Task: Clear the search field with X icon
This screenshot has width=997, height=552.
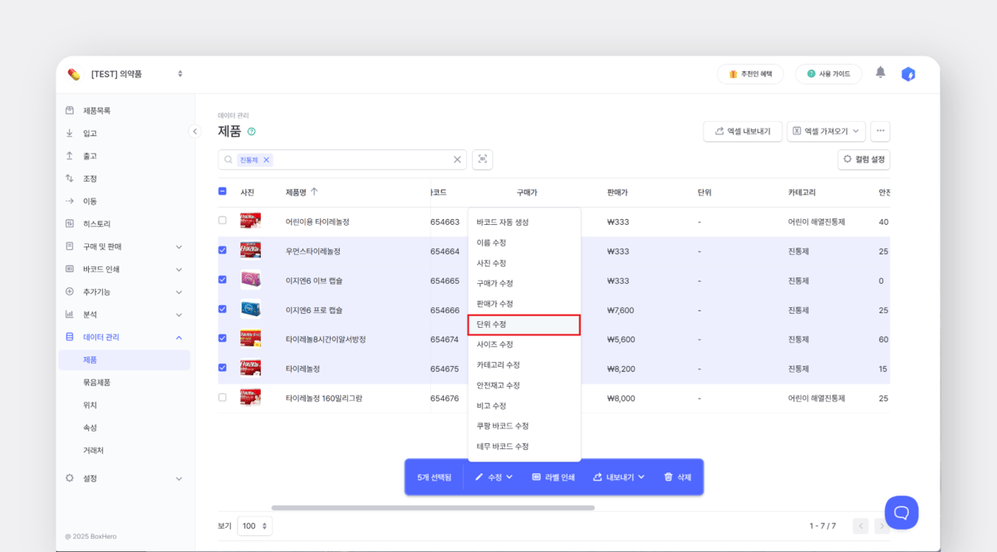Action: pos(457,159)
